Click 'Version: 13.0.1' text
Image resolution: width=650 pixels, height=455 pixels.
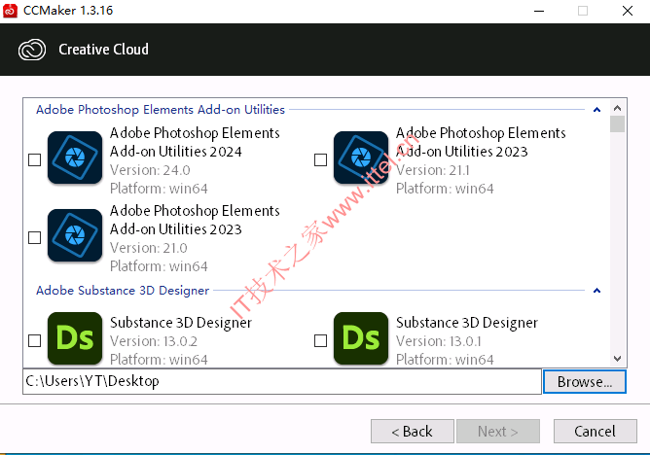[x=439, y=341]
